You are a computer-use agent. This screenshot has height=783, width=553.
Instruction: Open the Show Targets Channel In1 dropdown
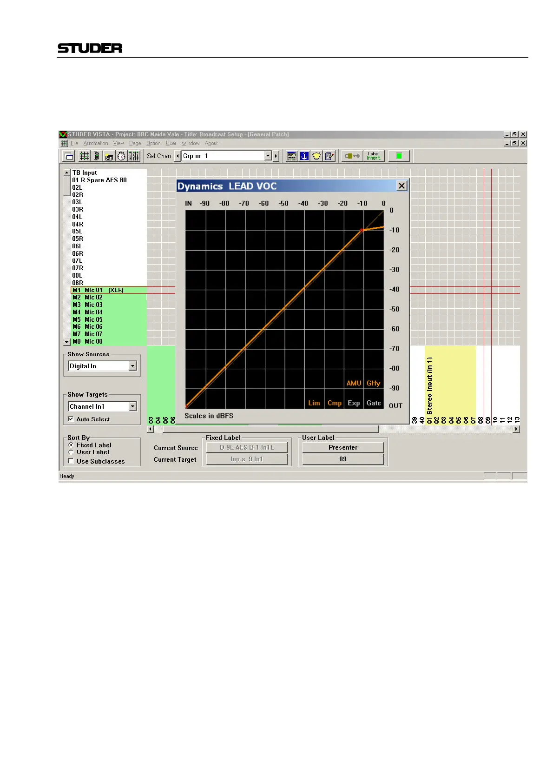pyautogui.click(x=133, y=406)
